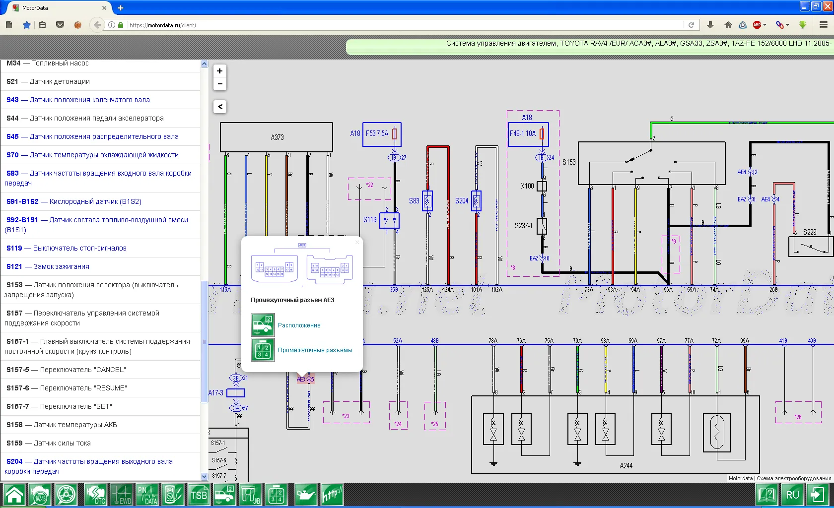Image resolution: width=834 pixels, height=508 pixels.
Task: Open component location car icon in bottom toolbar
Action: pyautogui.click(x=224, y=495)
